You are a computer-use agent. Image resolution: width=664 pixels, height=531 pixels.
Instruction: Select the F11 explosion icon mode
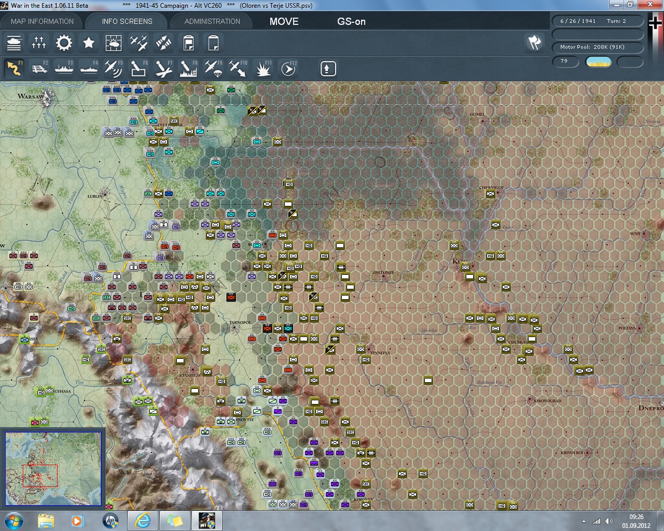pos(263,68)
